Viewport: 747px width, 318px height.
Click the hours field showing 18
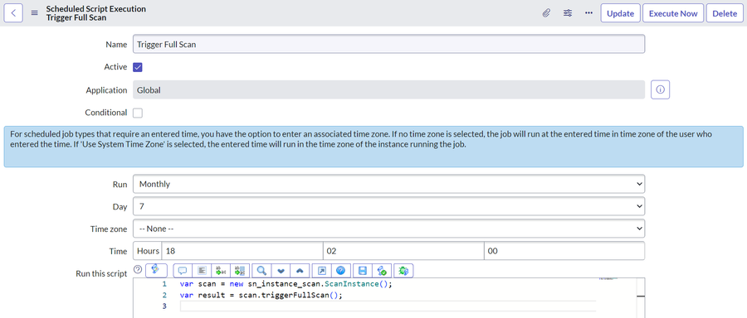tap(242, 251)
